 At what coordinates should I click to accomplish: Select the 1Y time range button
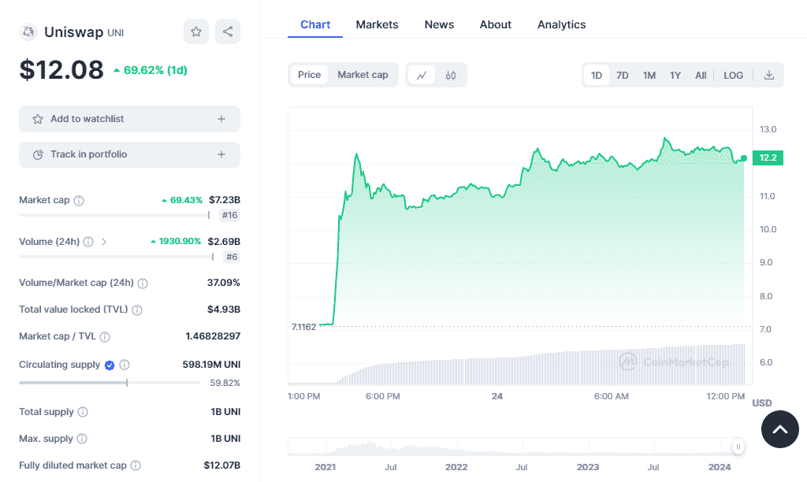point(675,75)
